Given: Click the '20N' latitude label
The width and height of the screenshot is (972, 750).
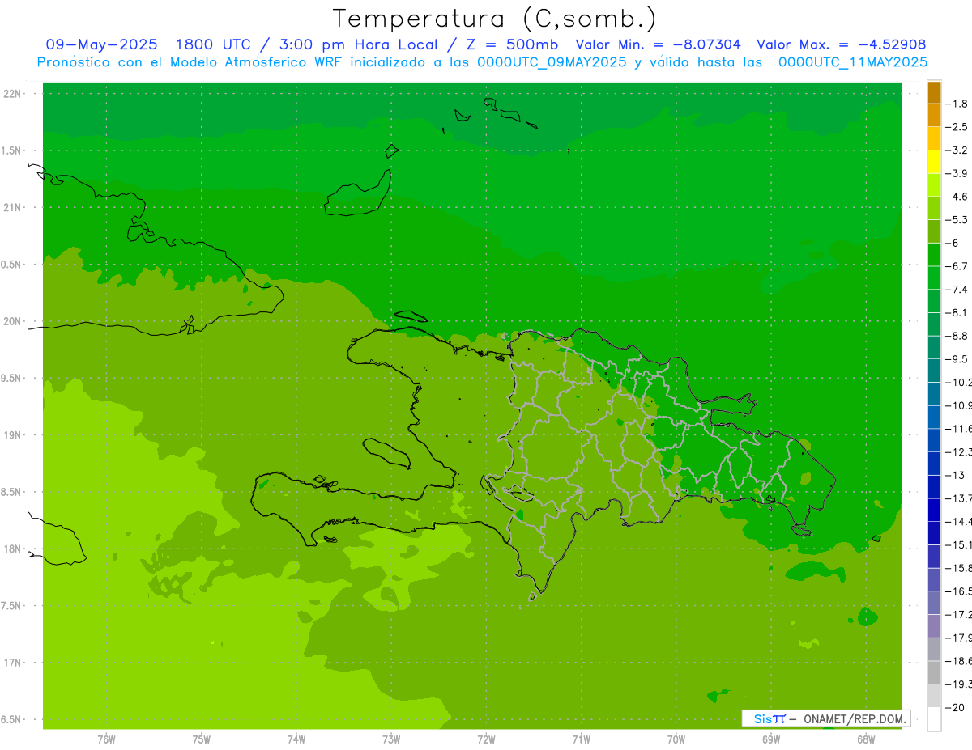Looking at the screenshot, I should pyautogui.click(x=14, y=321).
